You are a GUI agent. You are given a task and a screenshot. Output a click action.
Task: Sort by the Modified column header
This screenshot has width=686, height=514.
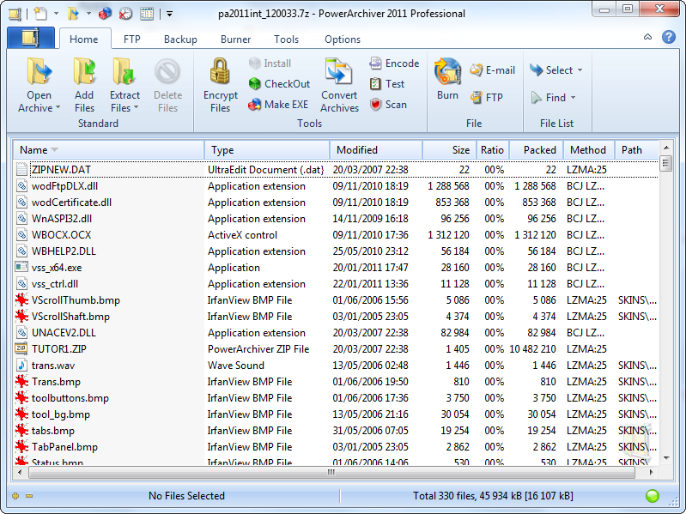click(376, 150)
